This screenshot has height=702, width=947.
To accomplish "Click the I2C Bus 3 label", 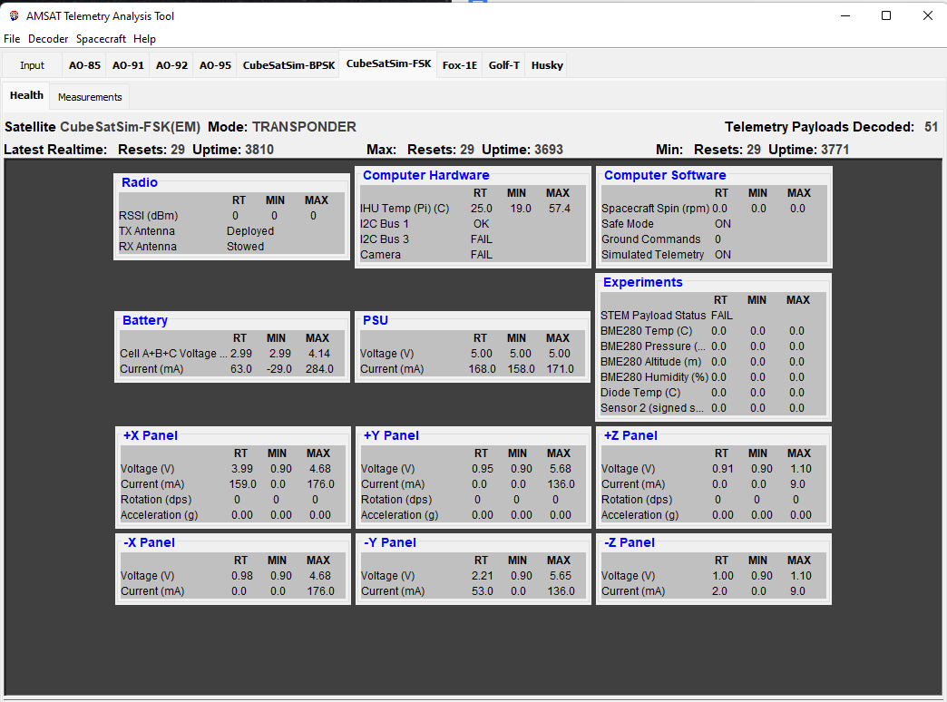I will click(384, 239).
